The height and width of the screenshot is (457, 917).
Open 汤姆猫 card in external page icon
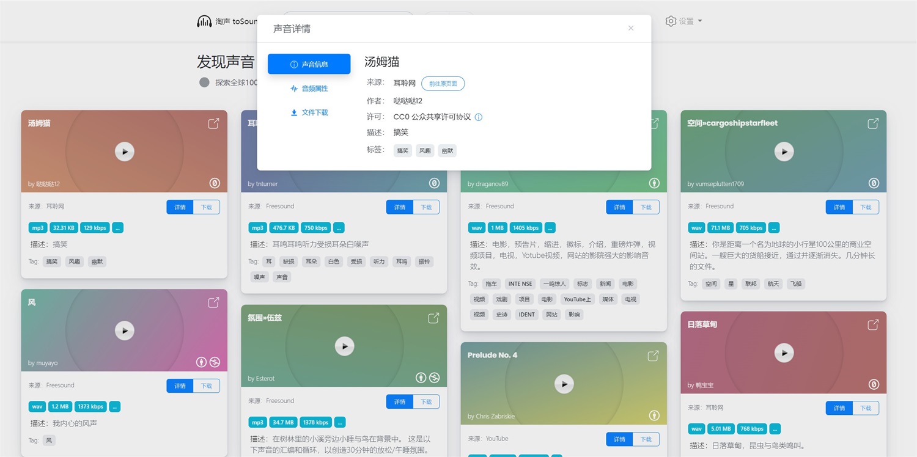pos(213,123)
